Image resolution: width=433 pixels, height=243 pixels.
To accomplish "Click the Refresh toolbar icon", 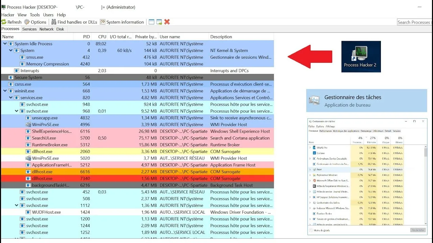I will point(4,22).
